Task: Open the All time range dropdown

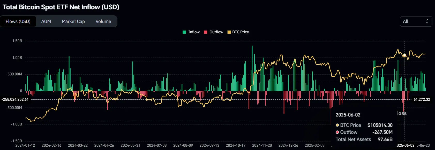Action: point(416,21)
